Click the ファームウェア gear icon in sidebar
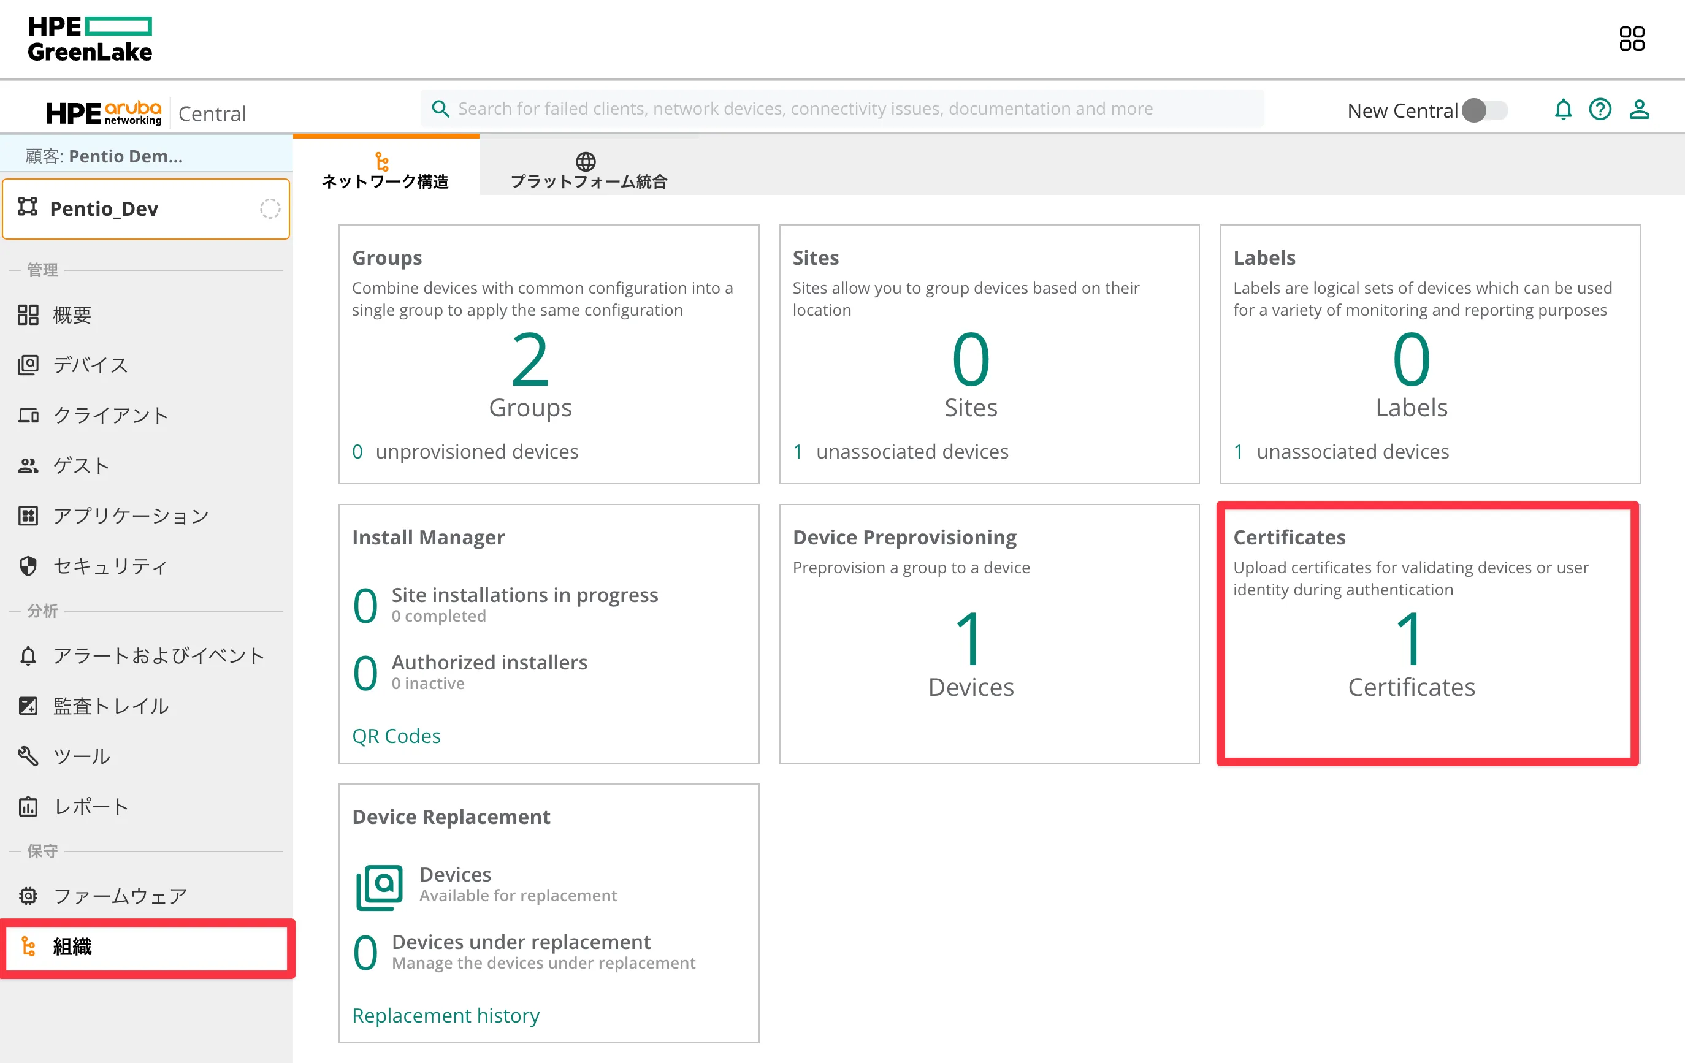 coord(28,896)
